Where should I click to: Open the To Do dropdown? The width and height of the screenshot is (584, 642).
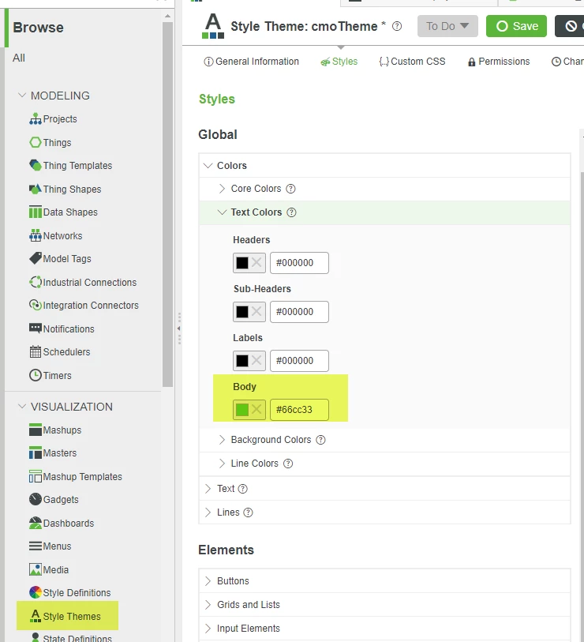[447, 26]
